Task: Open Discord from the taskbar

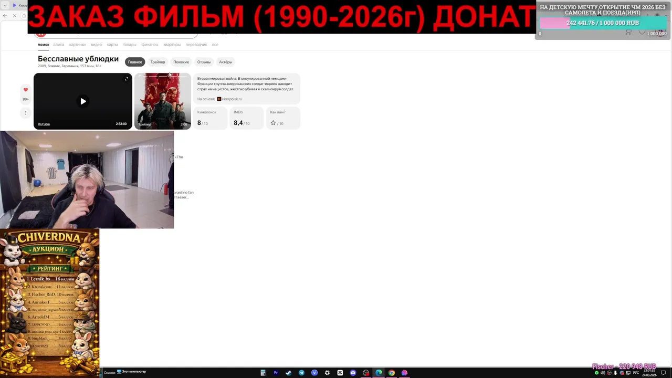Action: 353,373
